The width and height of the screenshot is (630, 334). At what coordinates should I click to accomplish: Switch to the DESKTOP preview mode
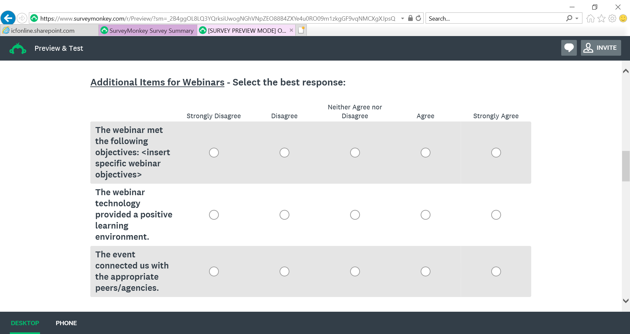point(25,323)
